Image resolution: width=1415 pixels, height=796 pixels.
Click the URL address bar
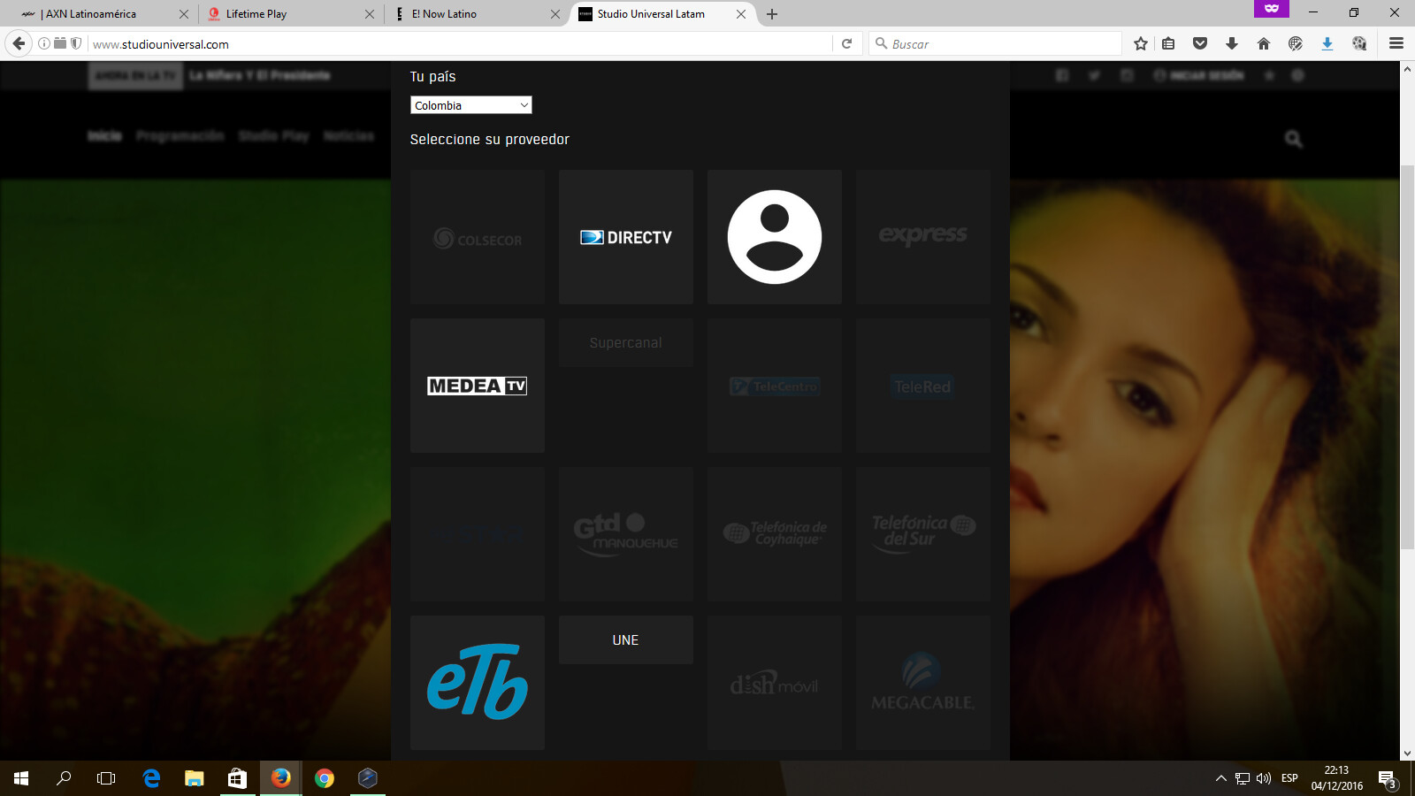click(460, 44)
